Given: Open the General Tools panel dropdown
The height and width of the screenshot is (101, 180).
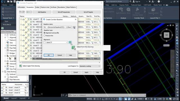Looking at the screenshot, I should pos(8,18).
